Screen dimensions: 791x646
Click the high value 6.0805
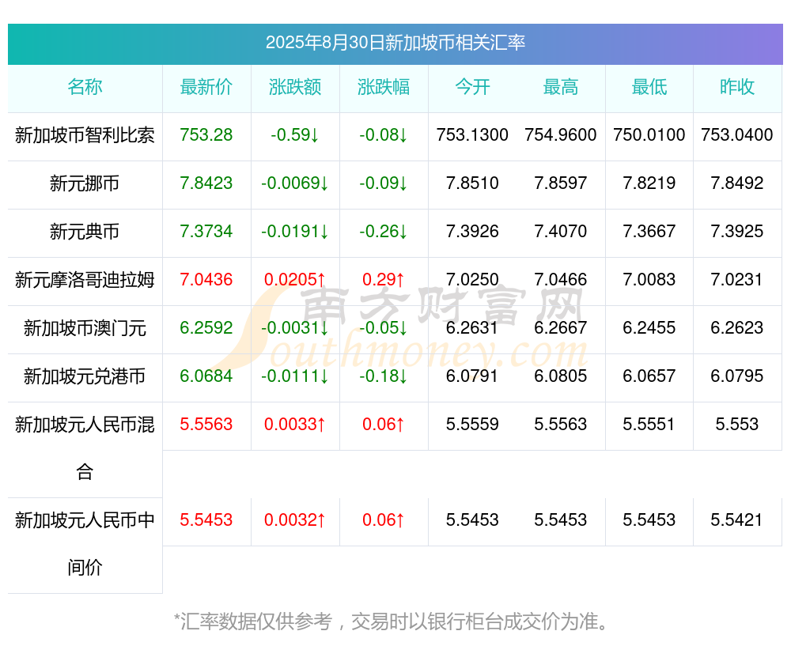click(561, 376)
